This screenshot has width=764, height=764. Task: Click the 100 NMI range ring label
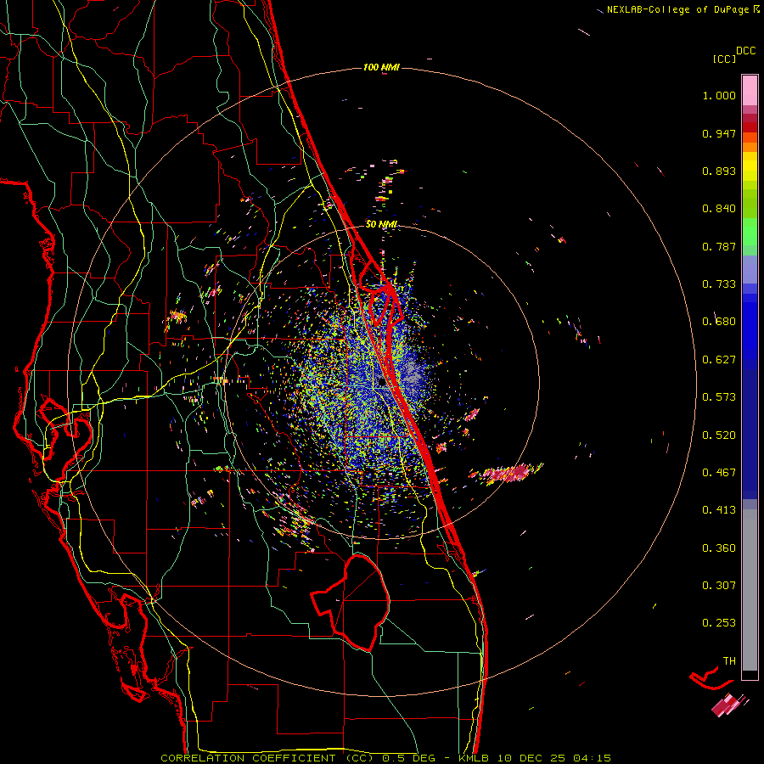point(381,67)
